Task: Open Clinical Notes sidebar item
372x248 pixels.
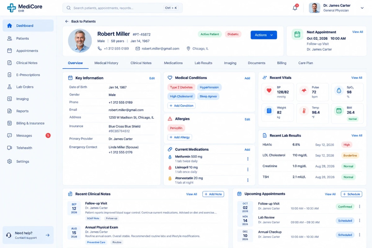Action: click(28, 63)
